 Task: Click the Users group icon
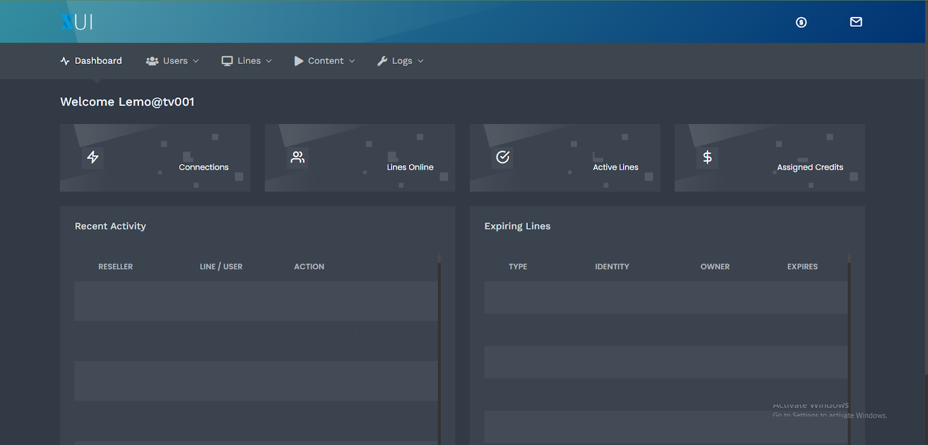[x=152, y=61]
